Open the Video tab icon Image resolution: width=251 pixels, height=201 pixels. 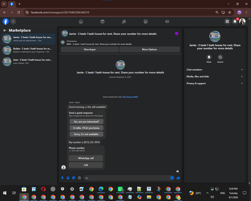tap(102, 22)
